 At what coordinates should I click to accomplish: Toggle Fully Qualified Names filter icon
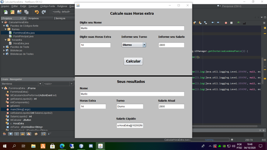click(36, 134)
